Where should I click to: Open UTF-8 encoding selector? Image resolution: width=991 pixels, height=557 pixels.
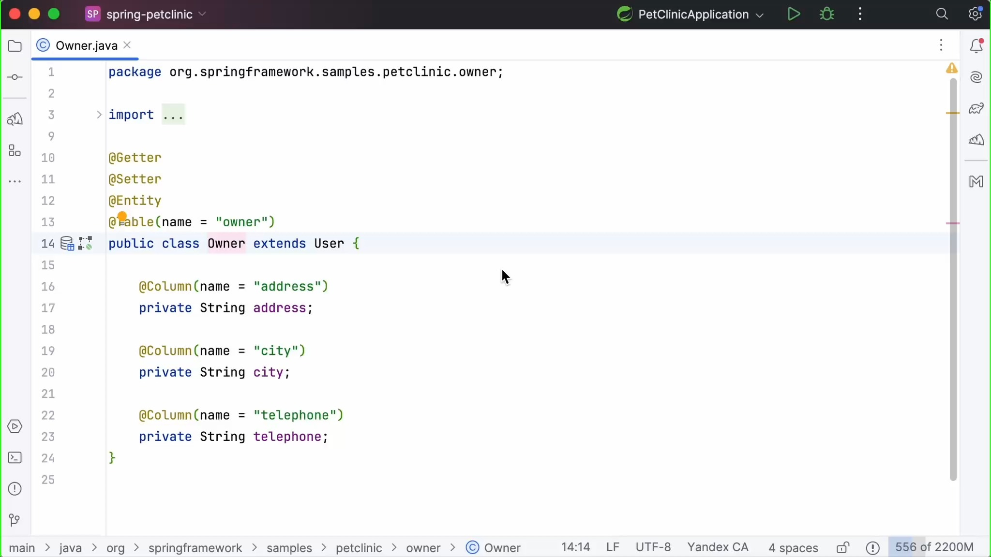tap(653, 547)
